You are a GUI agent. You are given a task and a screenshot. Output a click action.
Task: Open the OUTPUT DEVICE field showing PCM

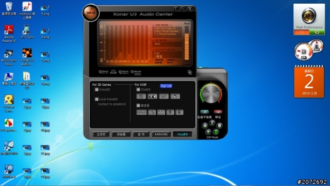(x=167, y=55)
